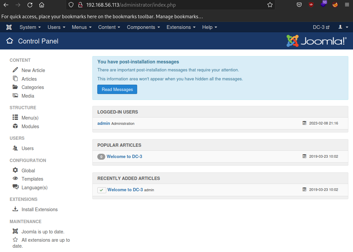
Task: Click the bookmark star in the address bar
Action: [270, 5]
